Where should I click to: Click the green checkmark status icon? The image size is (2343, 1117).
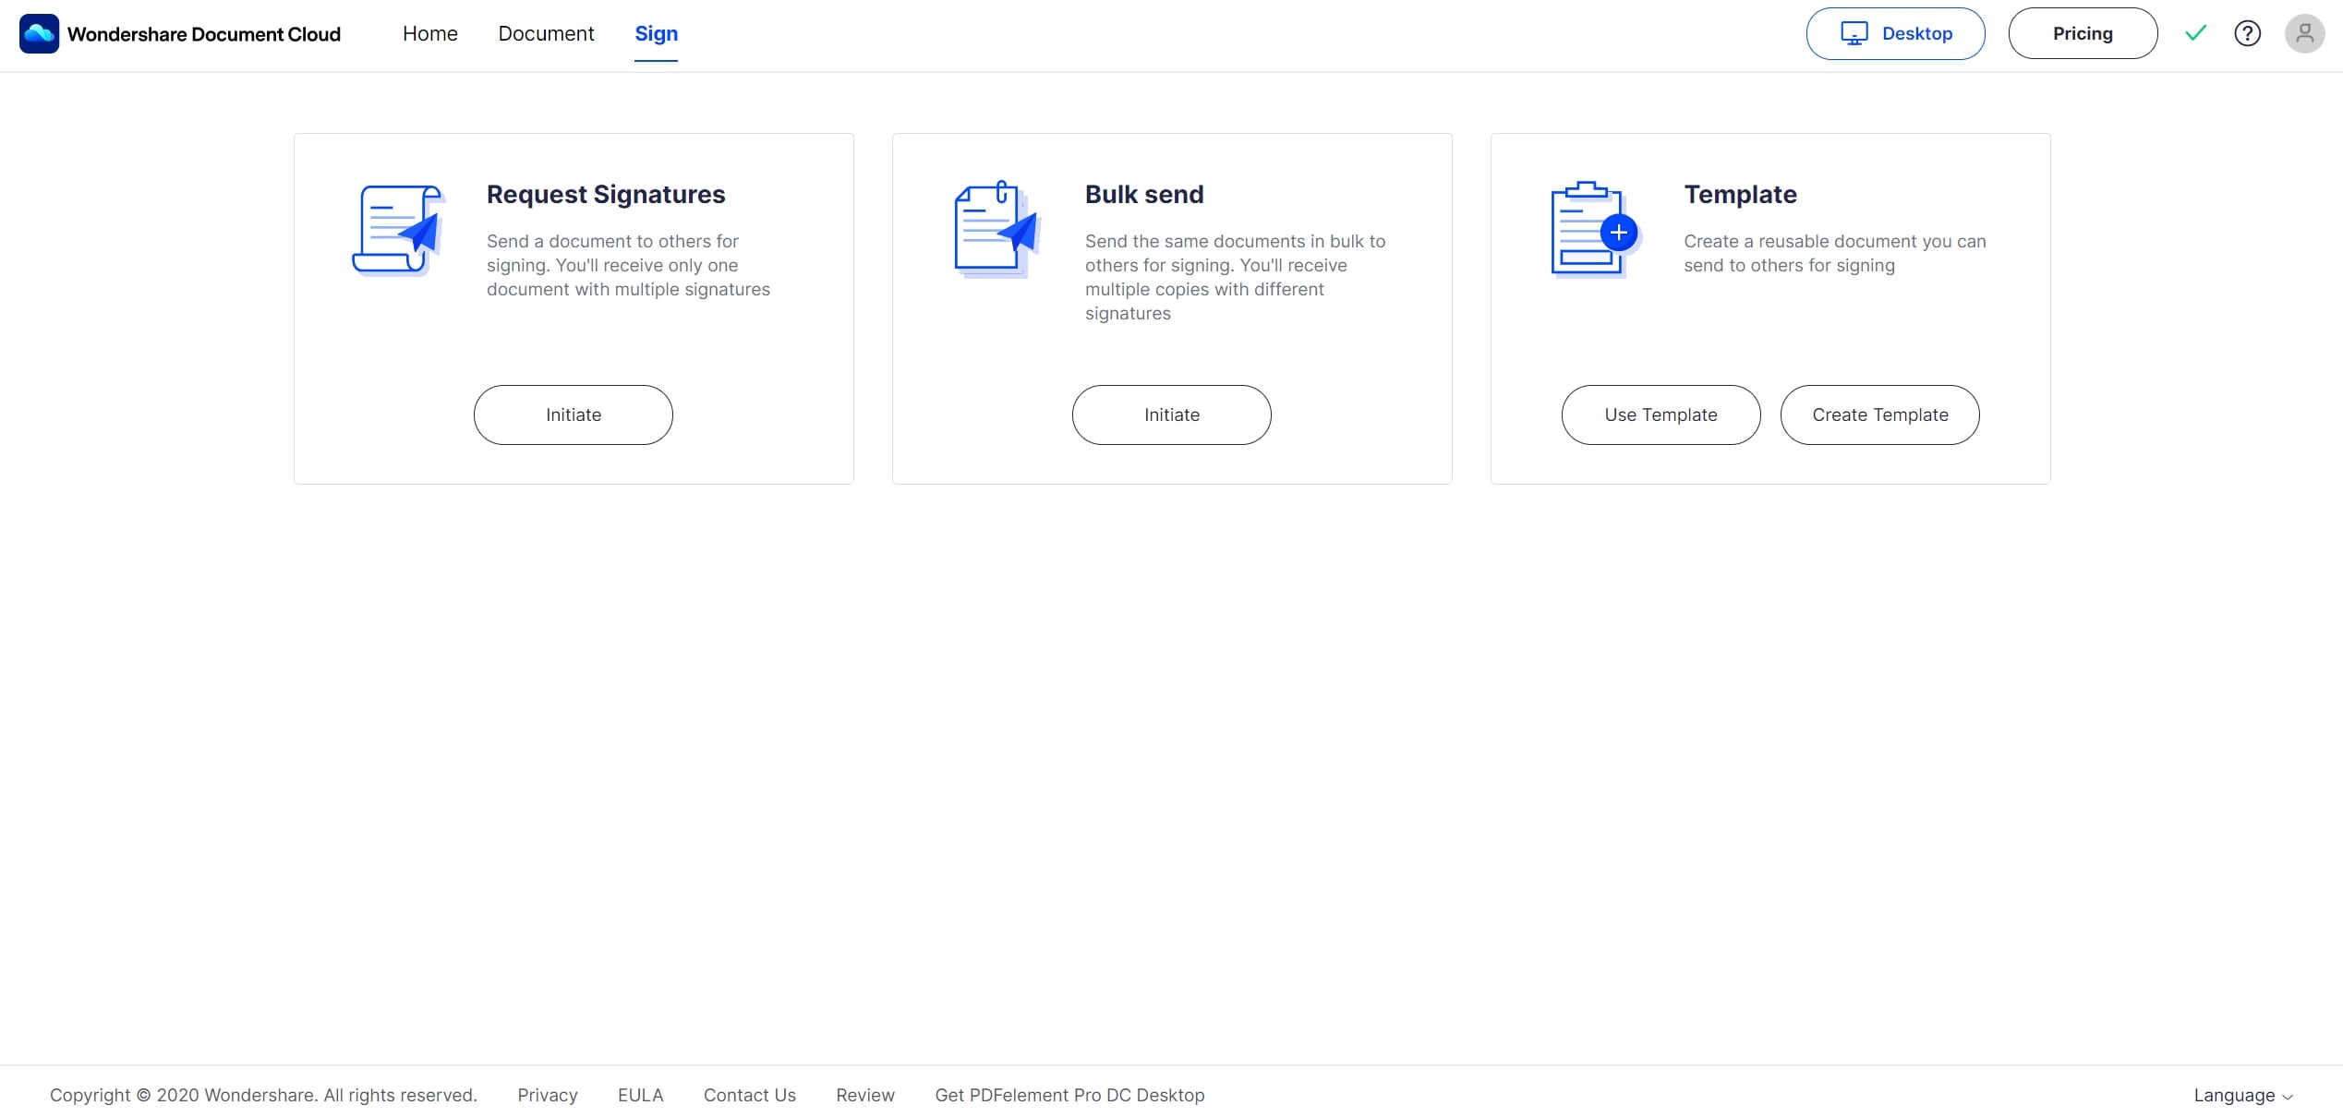[2195, 34]
